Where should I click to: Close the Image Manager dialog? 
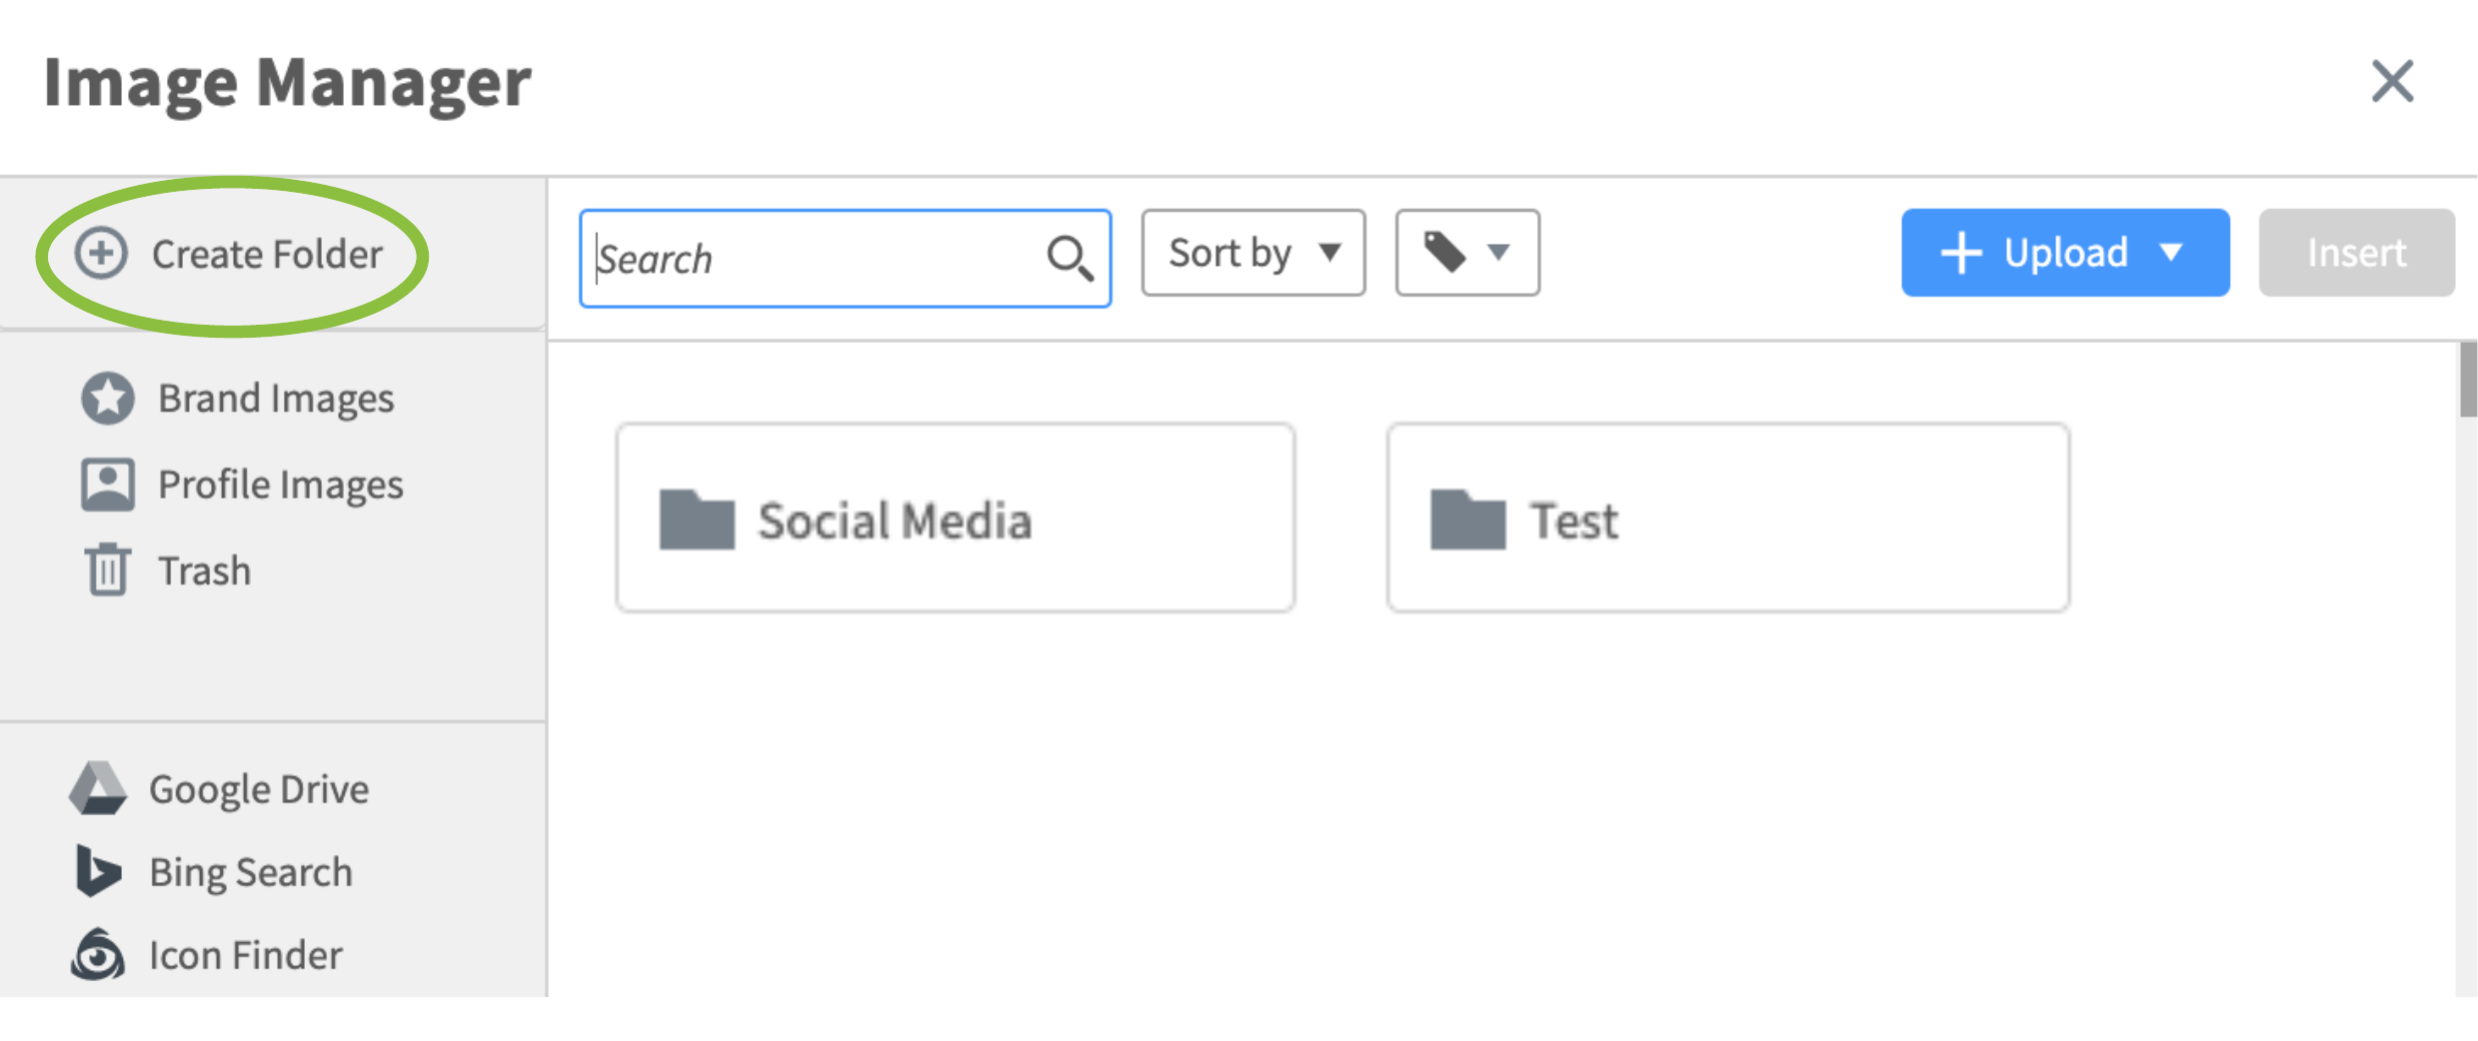pos(2393,81)
